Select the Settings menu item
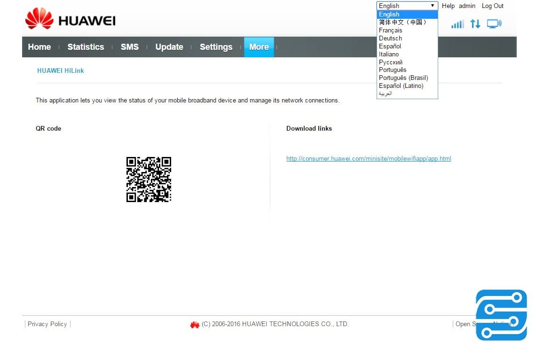The width and height of the screenshot is (536, 344). (216, 47)
